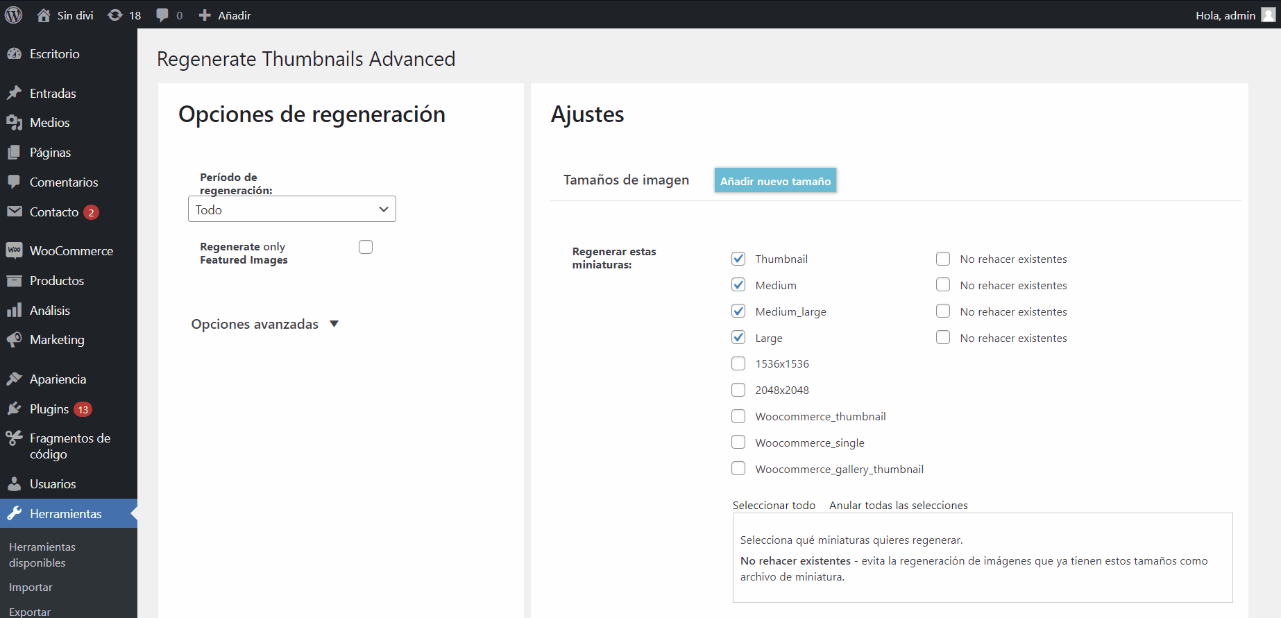Uncheck the Thumbnail size checkbox
This screenshot has height=618, width=1281.
coord(738,259)
